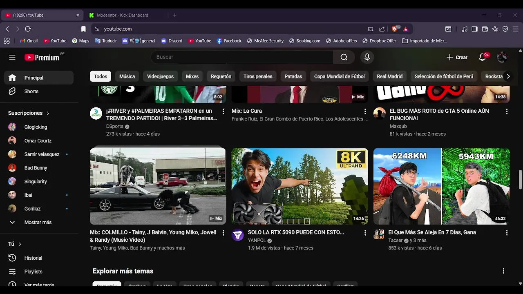Viewport: 523px width, 294px height.
Task: Select the Videojuegos filter chip
Action: (x=160, y=76)
